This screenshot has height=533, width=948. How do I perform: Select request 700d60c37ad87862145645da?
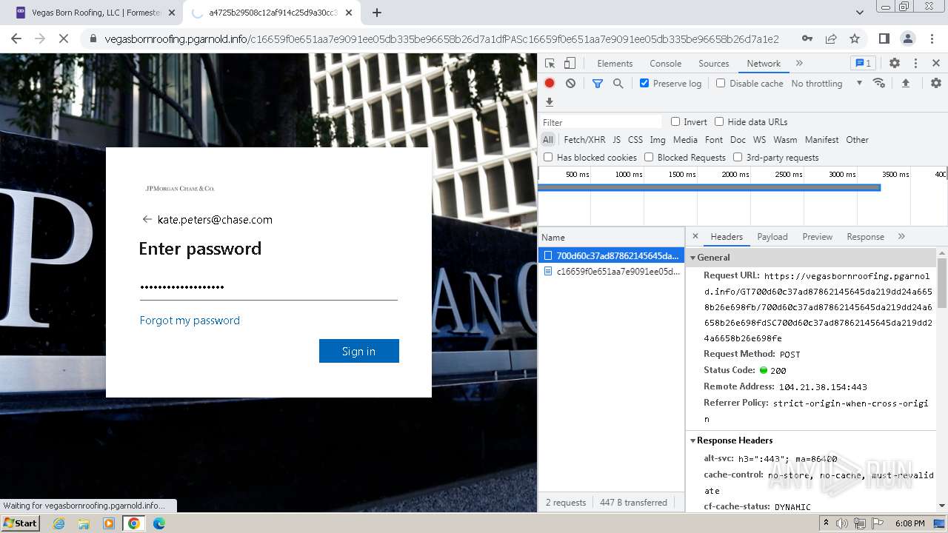[x=612, y=255]
